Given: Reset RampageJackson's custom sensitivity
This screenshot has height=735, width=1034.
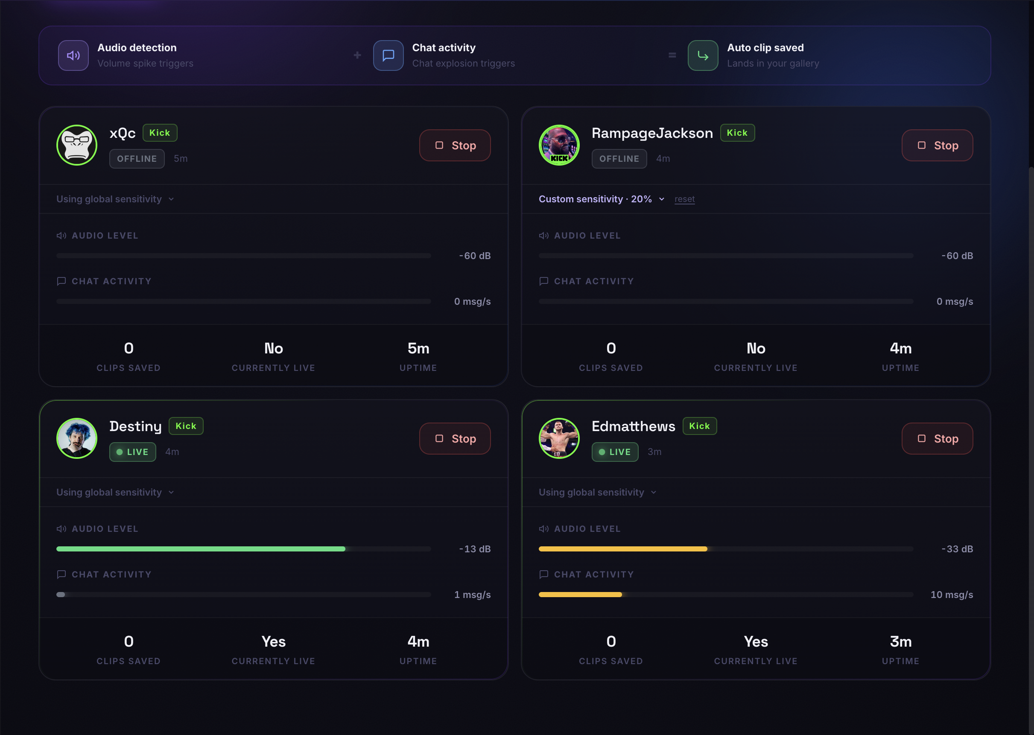Looking at the screenshot, I should point(684,199).
